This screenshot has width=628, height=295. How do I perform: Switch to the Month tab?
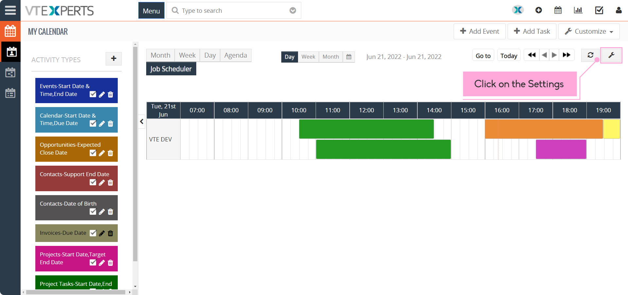pos(160,55)
